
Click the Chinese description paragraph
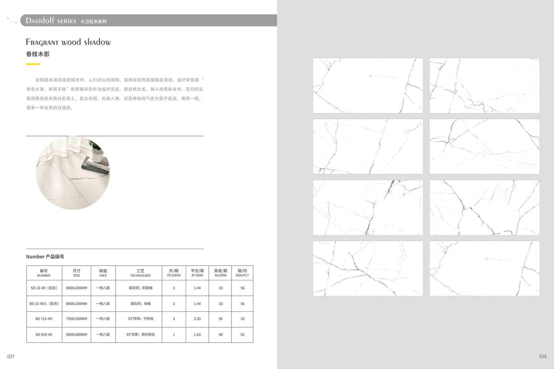click(x=115, y=94)
